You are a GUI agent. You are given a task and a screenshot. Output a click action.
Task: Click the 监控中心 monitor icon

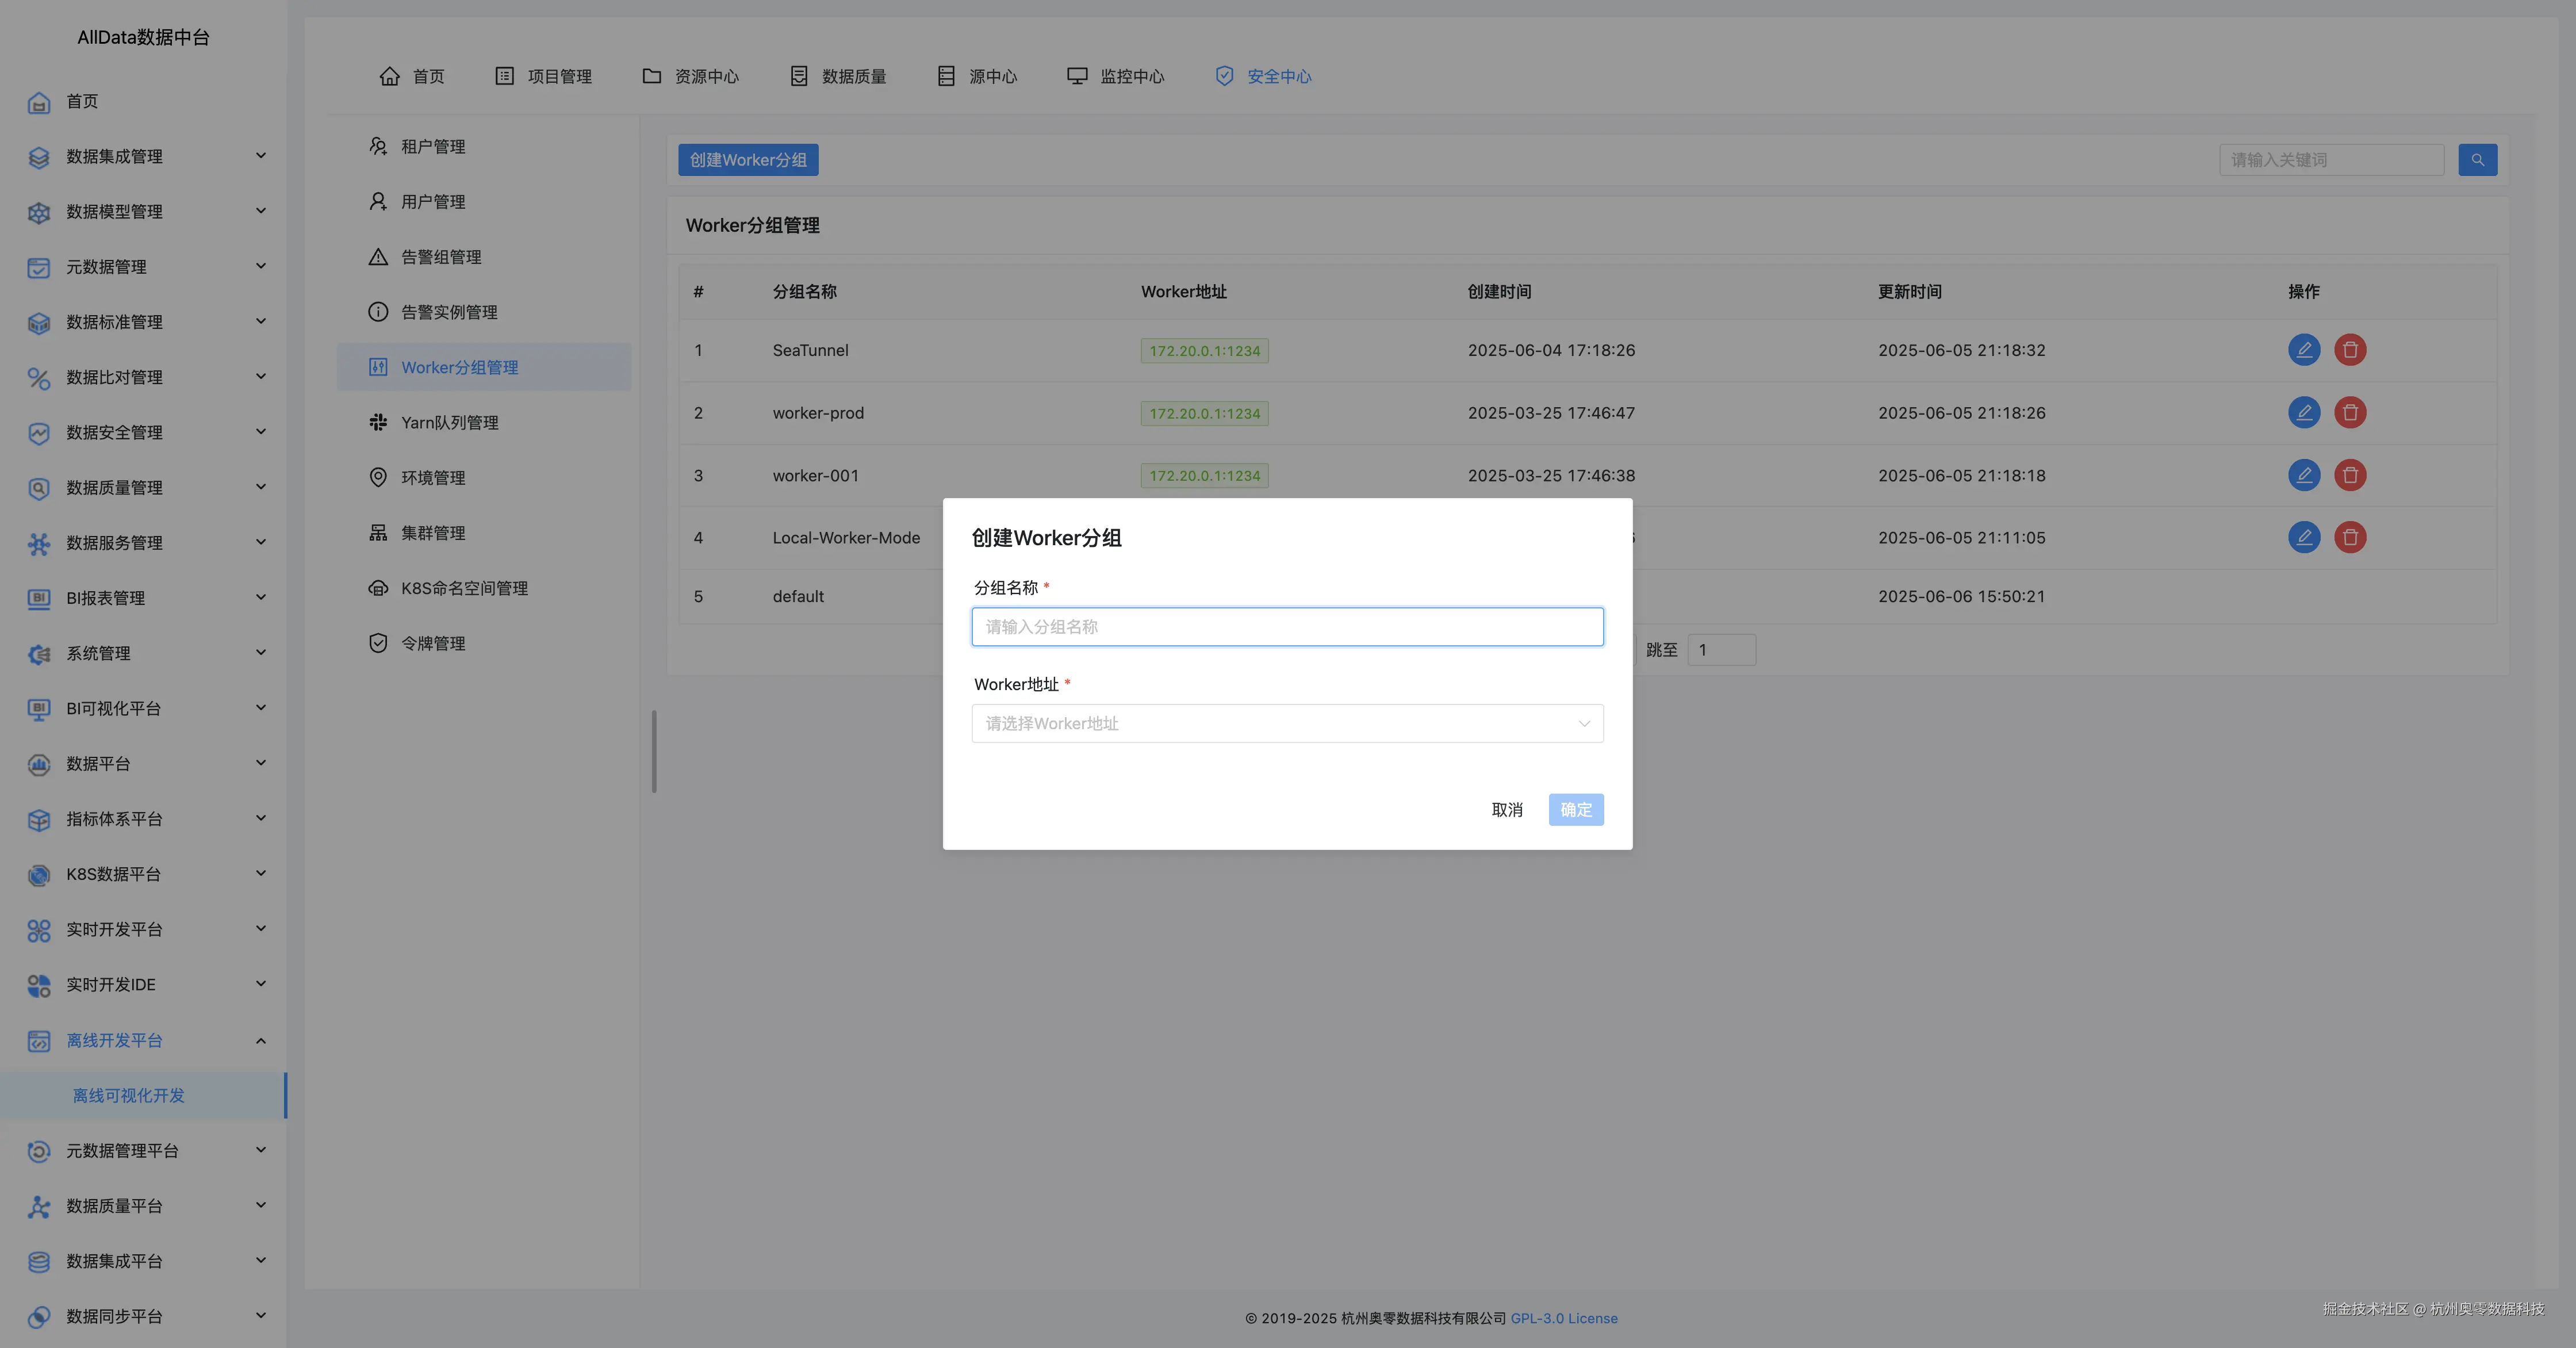tap(1076, 76)
